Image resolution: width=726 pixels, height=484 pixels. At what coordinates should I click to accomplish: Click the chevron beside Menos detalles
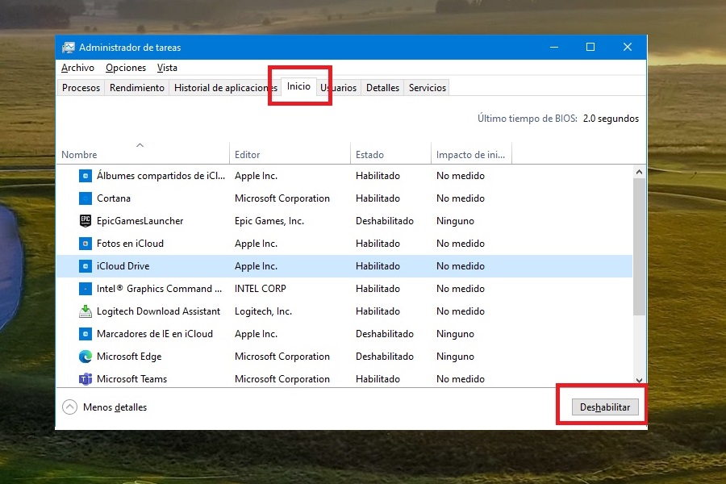[x=70, y=407]
